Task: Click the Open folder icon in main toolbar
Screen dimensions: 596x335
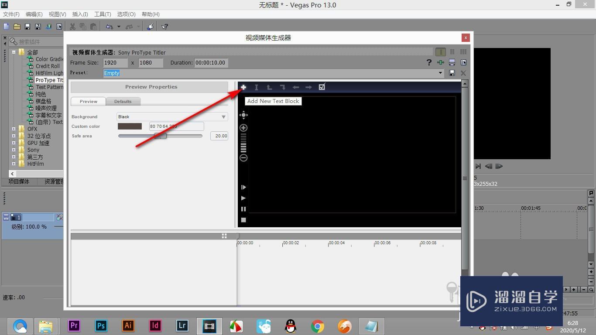Action: [x=17, y=27]
